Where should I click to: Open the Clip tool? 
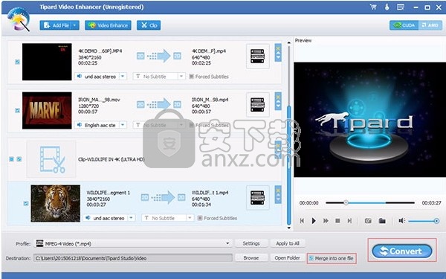point(149,25)
